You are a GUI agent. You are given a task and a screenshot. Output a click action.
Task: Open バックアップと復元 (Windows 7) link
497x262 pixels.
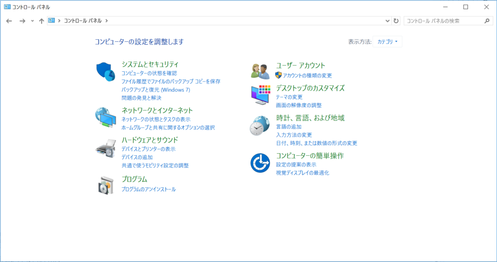tap(156, 90)
